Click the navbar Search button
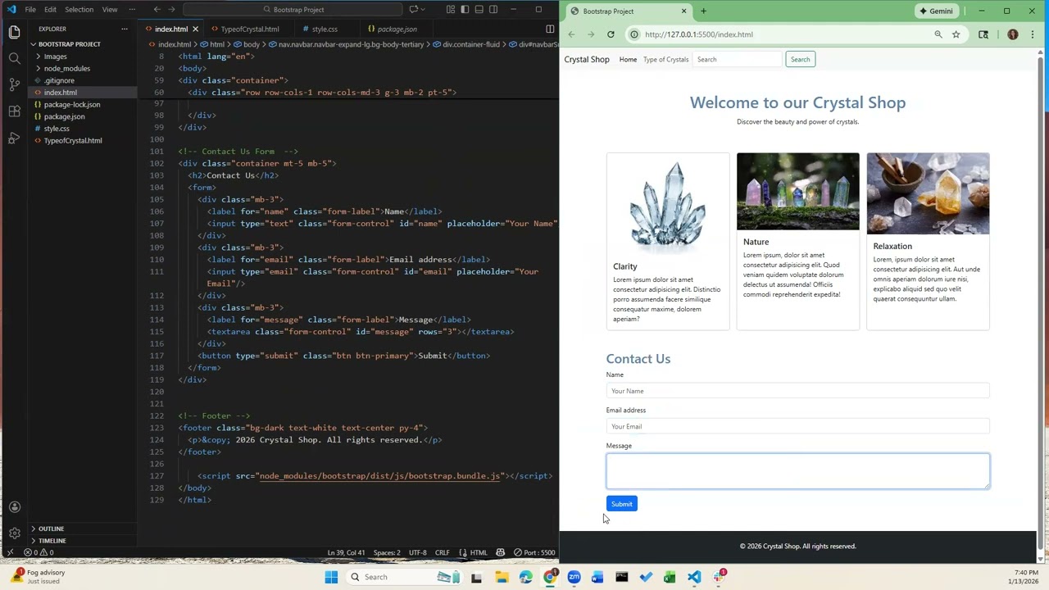 800,59
